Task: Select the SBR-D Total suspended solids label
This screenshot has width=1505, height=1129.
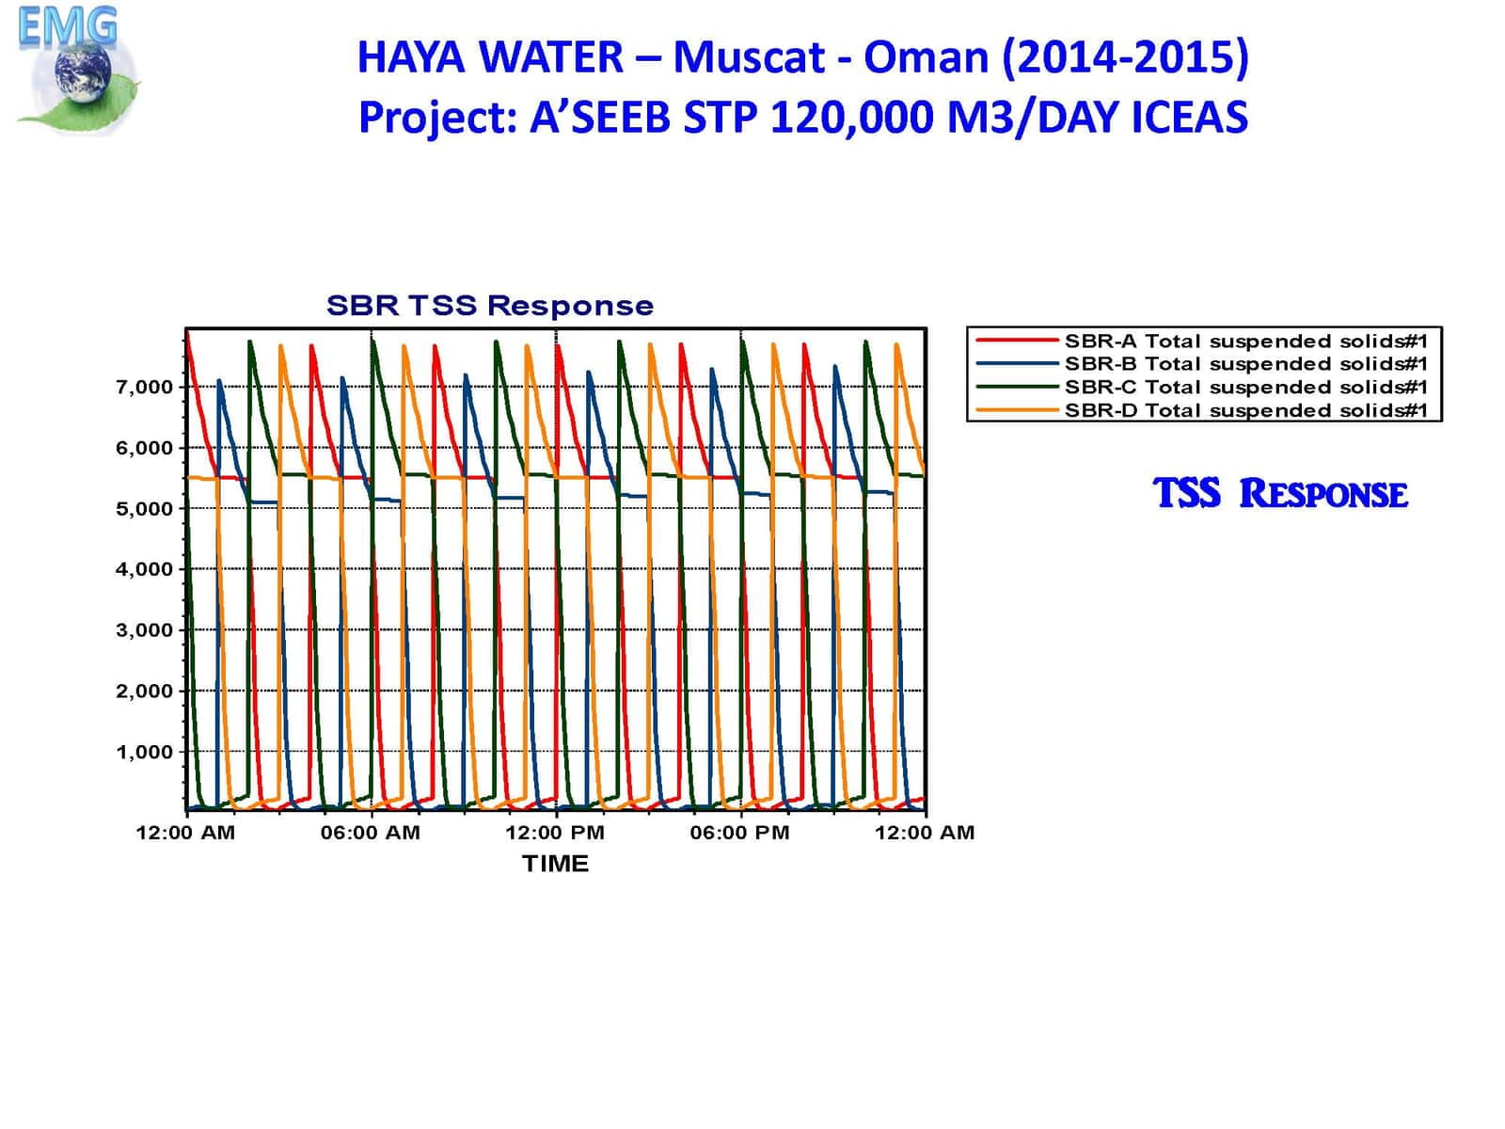Action: pyautogui.click(x=1245, y=410)
